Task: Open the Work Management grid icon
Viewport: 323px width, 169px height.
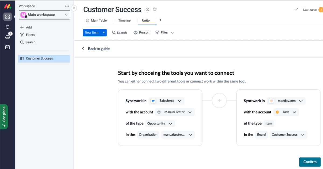Action: click(x=7, y=16)
